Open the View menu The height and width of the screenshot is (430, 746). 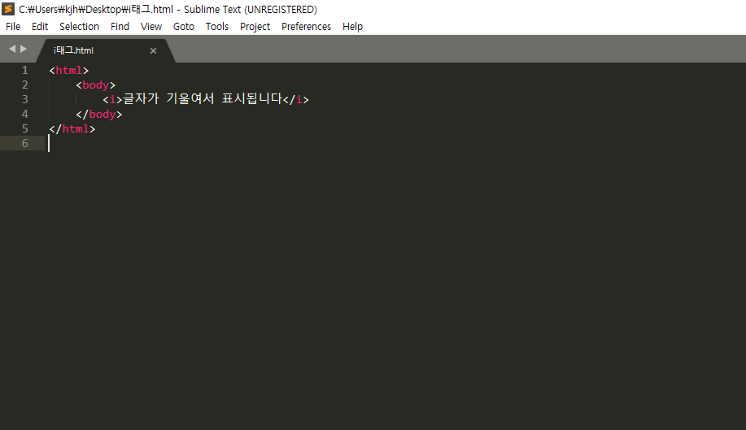click(151, 27)
